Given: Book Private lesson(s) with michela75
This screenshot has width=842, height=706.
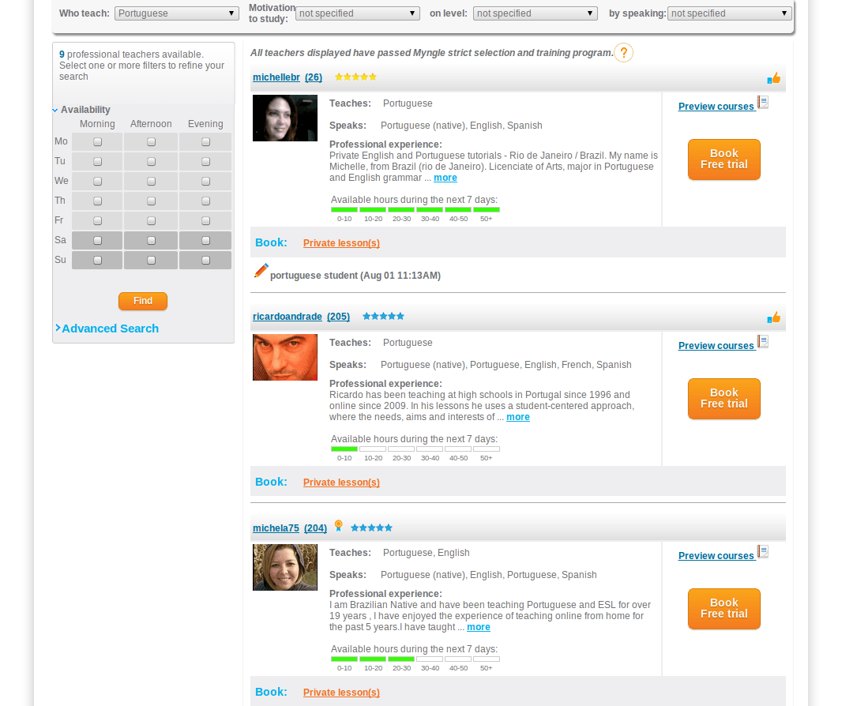Looking at the screenshot, I should [341, 693].
